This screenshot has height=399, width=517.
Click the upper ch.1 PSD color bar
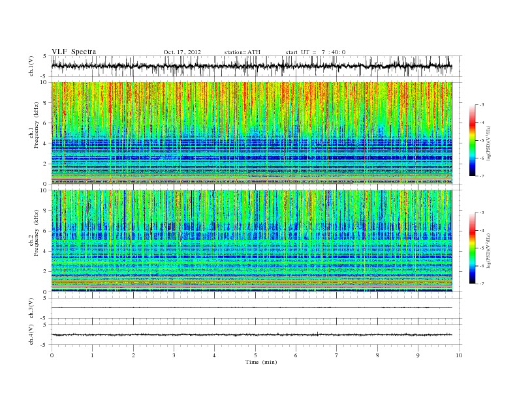[x=472, y=140]
